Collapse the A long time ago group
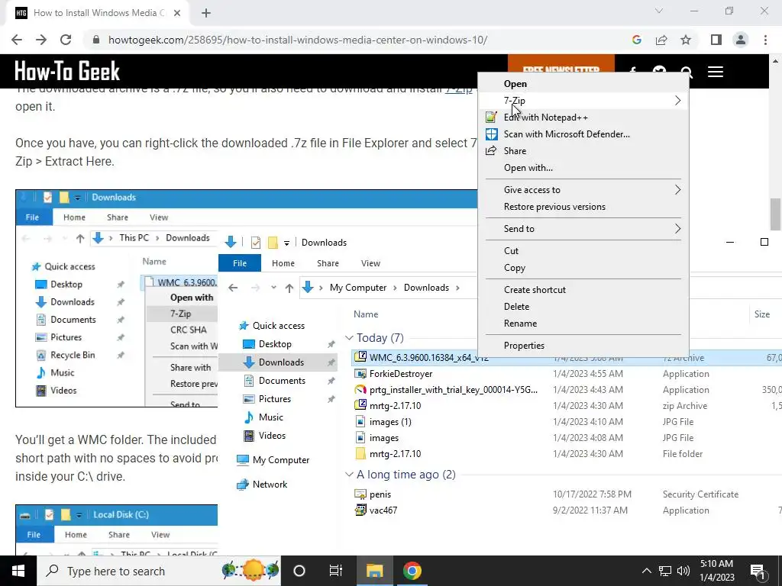The image size is (782, 586). coord(349,475)
